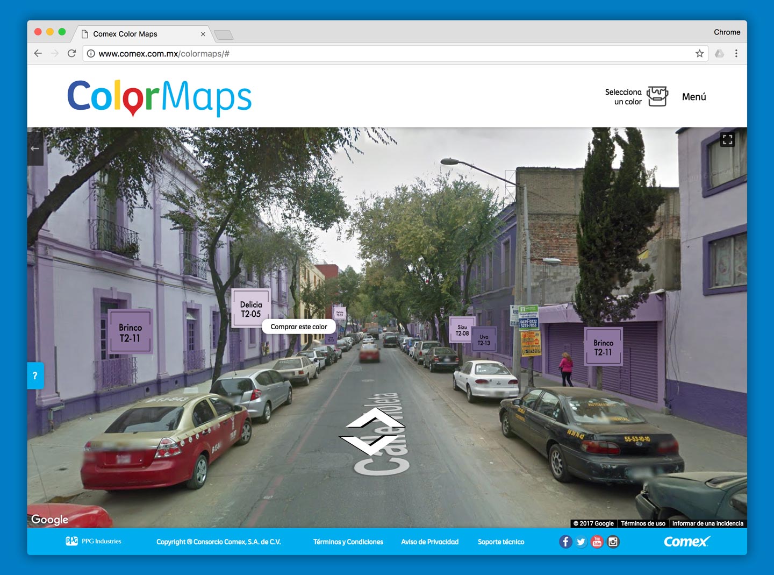
Task: Click the address bar URL field
Action: (x=376, y=53)
